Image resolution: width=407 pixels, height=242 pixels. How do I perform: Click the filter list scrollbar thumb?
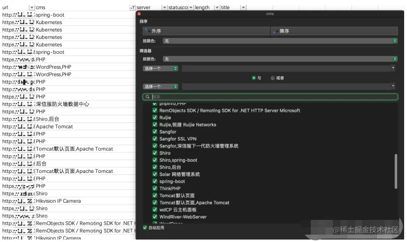tap(396, 171)
